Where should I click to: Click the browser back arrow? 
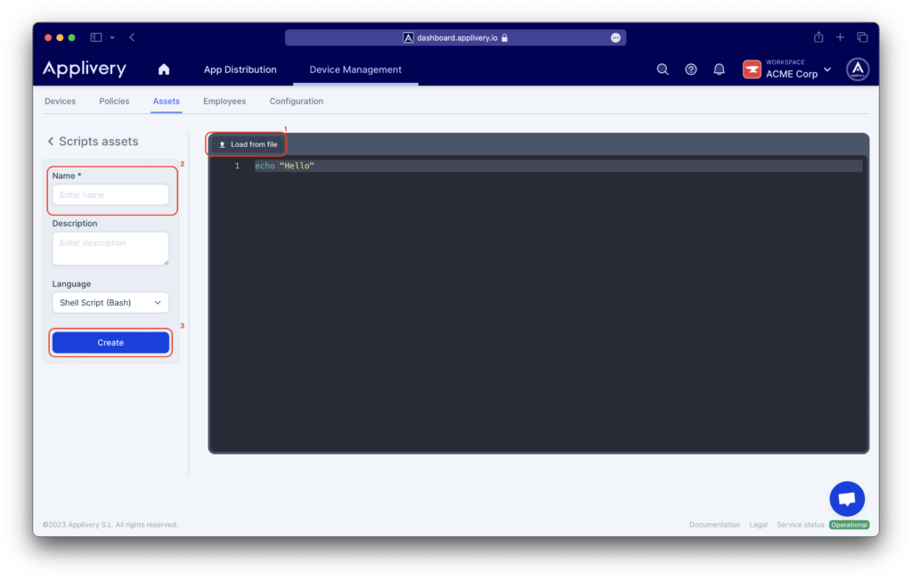132,37
